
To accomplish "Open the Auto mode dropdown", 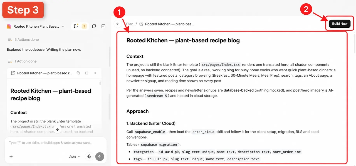I will click(75, 157).
